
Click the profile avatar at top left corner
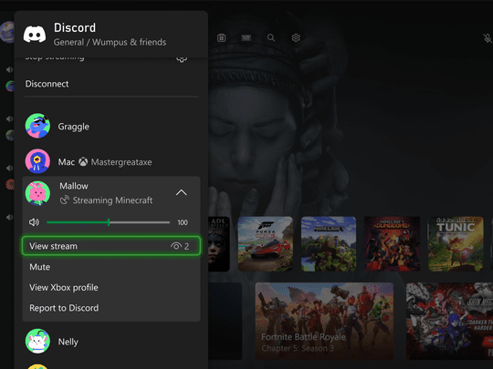click(x=7, y=32)
